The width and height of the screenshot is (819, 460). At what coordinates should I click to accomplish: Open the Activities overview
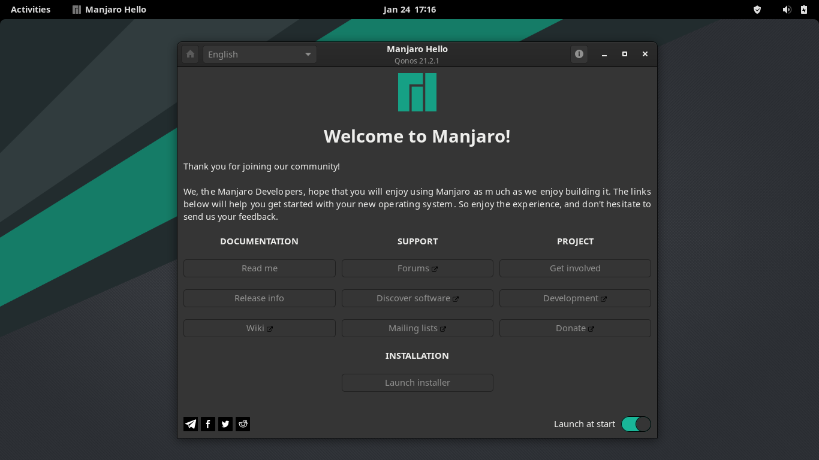click(x=30, y=9)
